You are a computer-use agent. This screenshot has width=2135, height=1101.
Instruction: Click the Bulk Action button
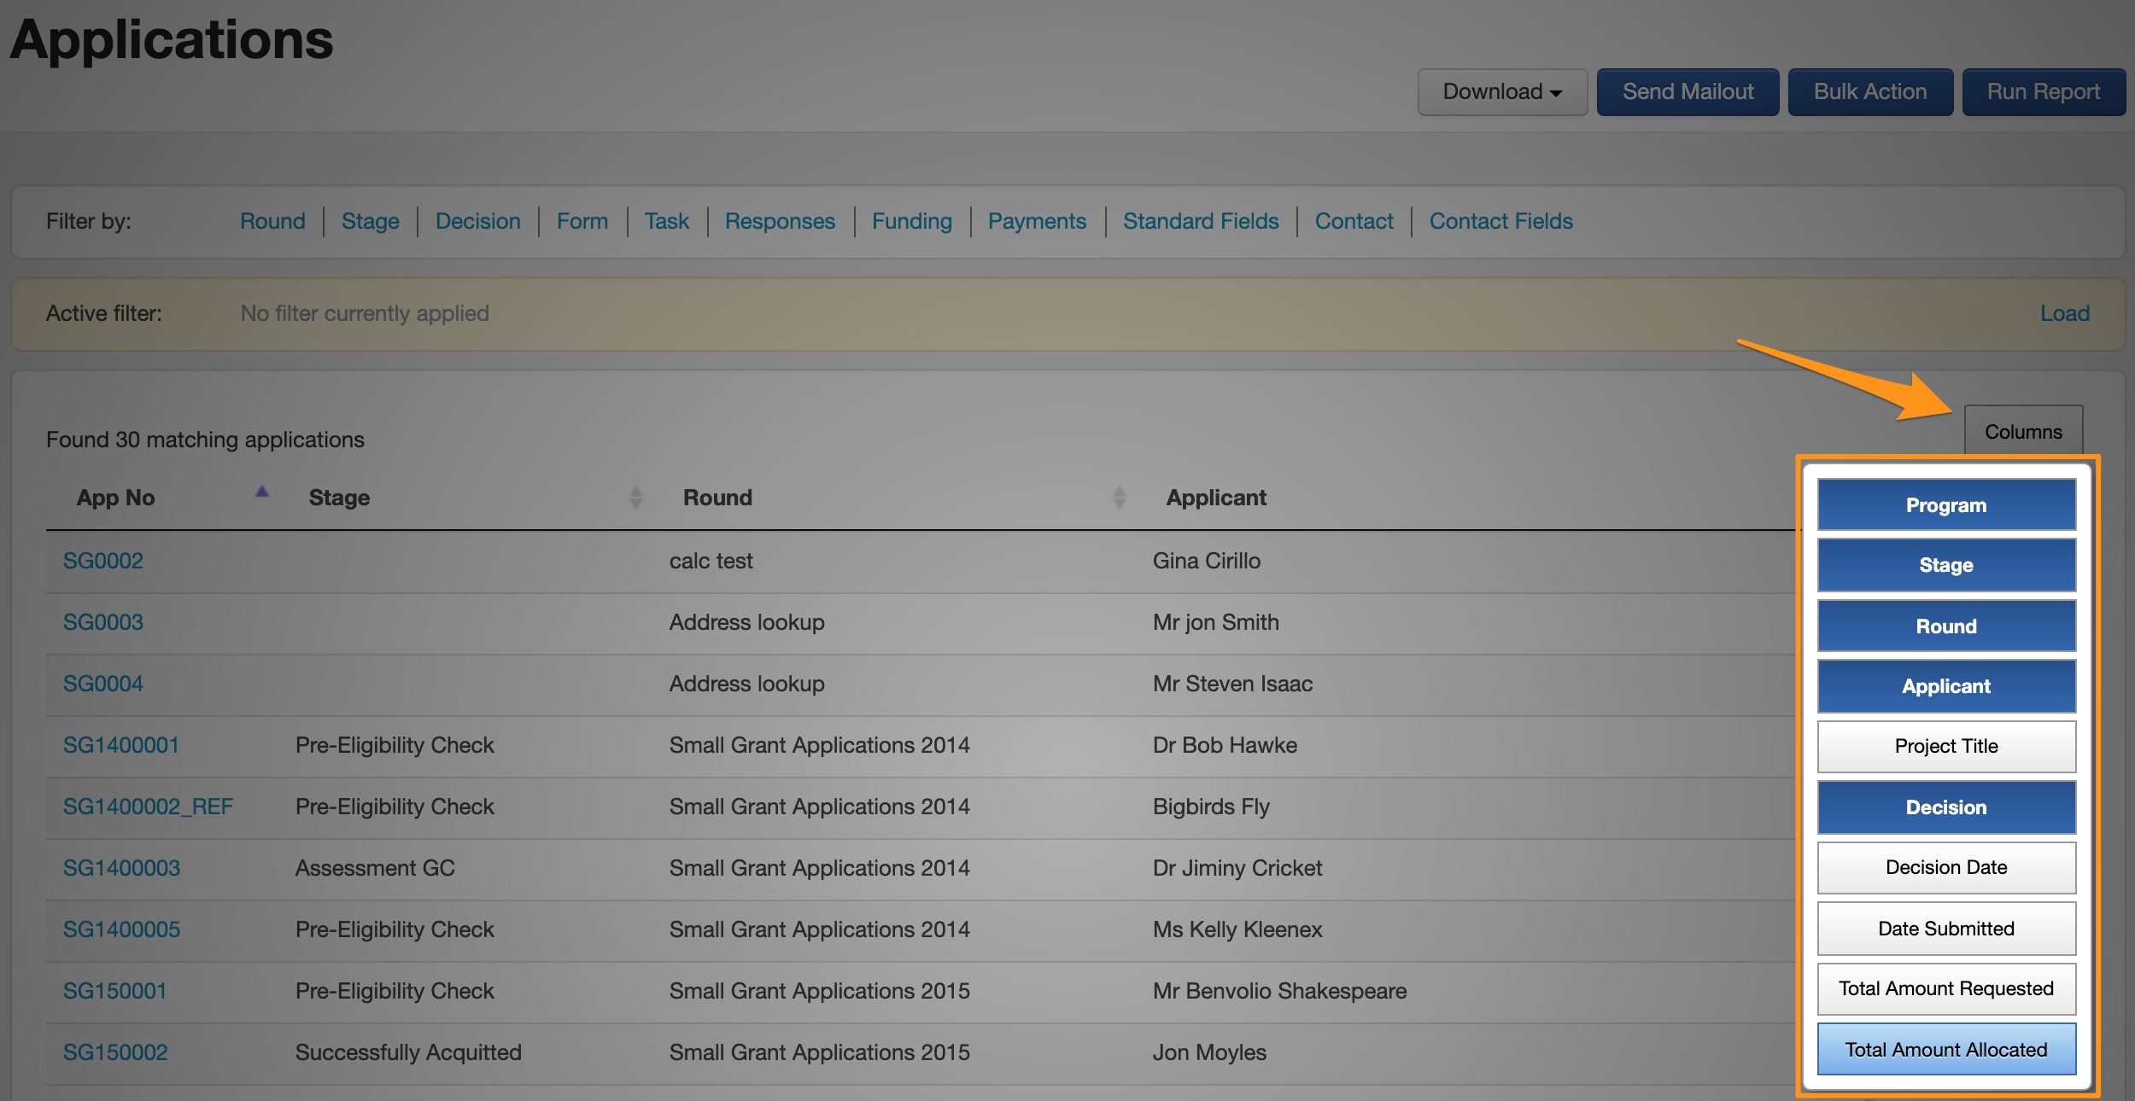coord(1869,91)
